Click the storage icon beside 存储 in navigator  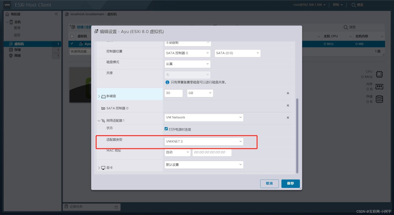[11, 50]
